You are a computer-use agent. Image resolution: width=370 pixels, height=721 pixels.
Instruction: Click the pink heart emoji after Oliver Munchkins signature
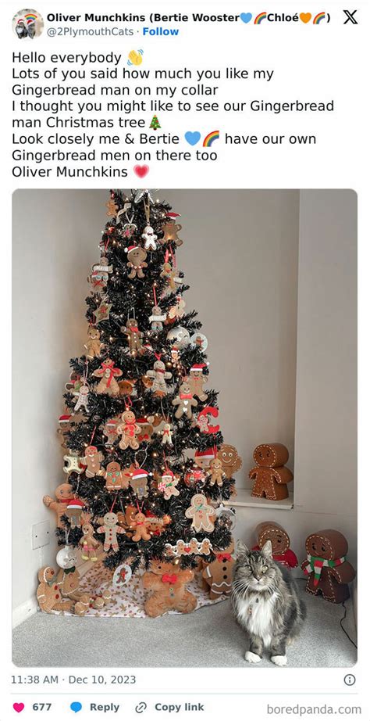(x=141, y=171)
